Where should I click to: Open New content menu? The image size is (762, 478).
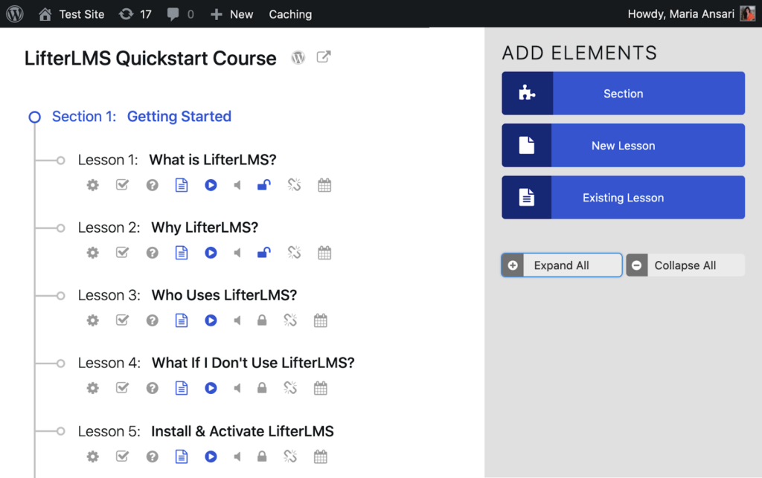tap(232, 14)
